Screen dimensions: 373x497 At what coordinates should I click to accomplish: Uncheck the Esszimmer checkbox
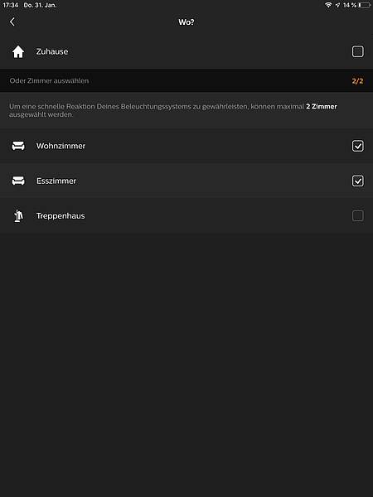(x=358, y=181)
